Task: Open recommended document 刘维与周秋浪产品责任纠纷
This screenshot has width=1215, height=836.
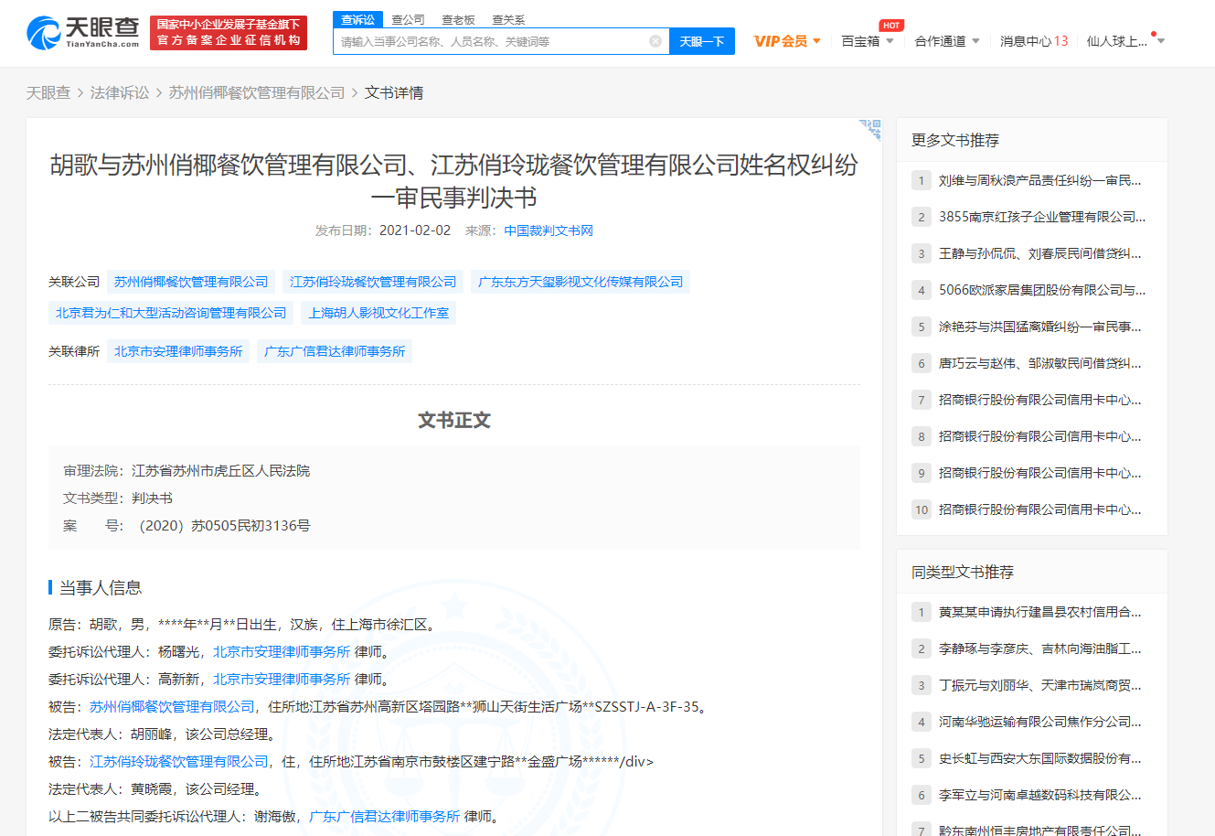Action: (1040, 180)
